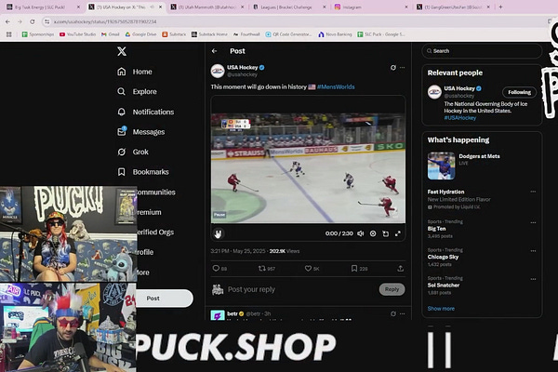558x372 pixels.
Task: Open Substack bookmark
Action: coord(174,34)
